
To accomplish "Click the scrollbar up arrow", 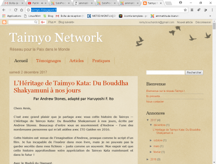I will (214, 21).
